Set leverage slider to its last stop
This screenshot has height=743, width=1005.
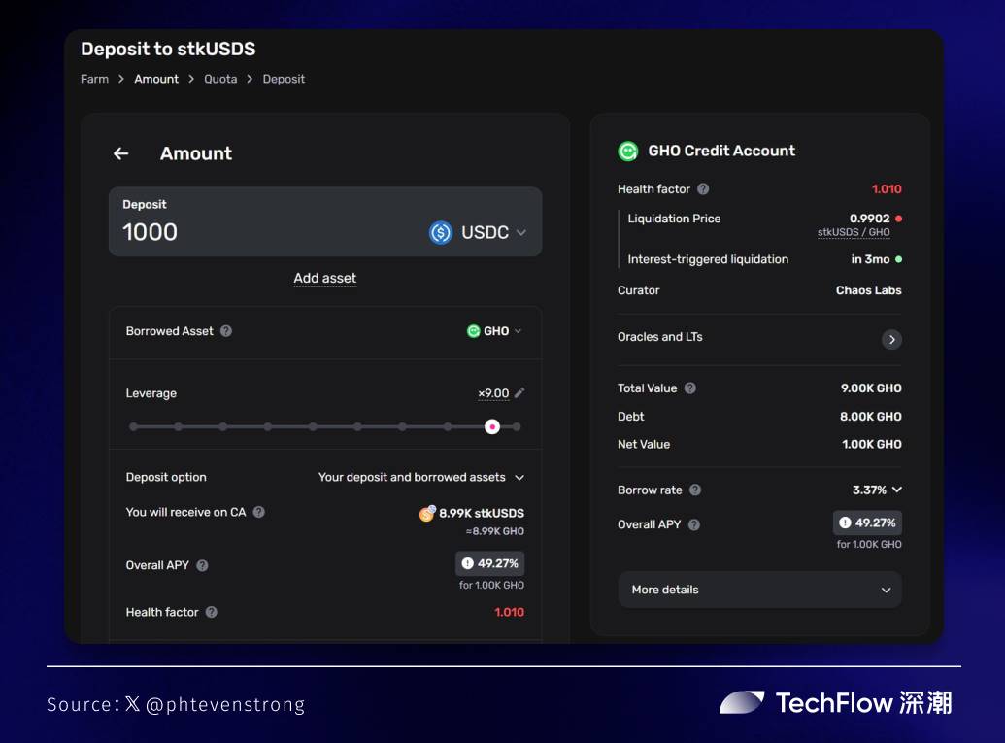click(517, 427)
